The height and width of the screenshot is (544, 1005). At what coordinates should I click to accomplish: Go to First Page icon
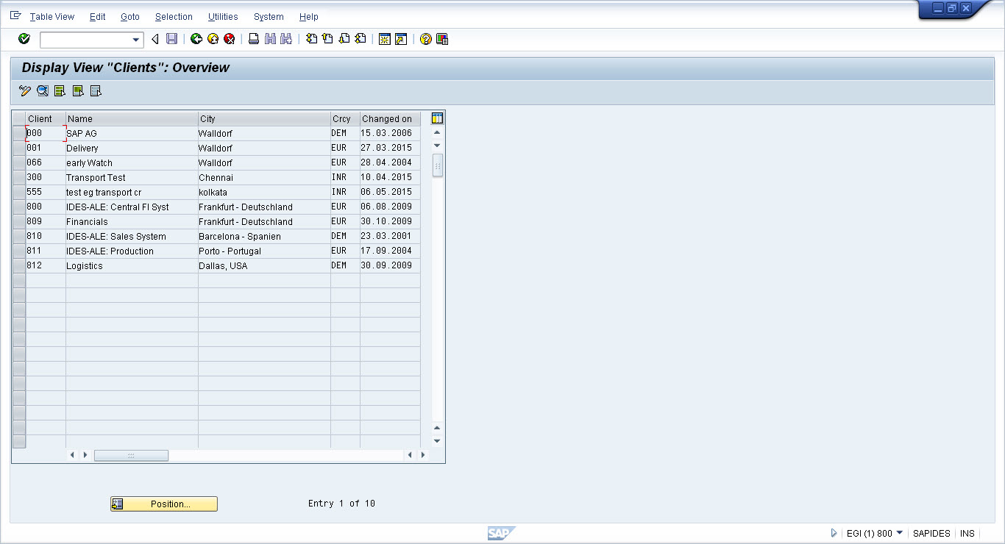pos(311,39)
